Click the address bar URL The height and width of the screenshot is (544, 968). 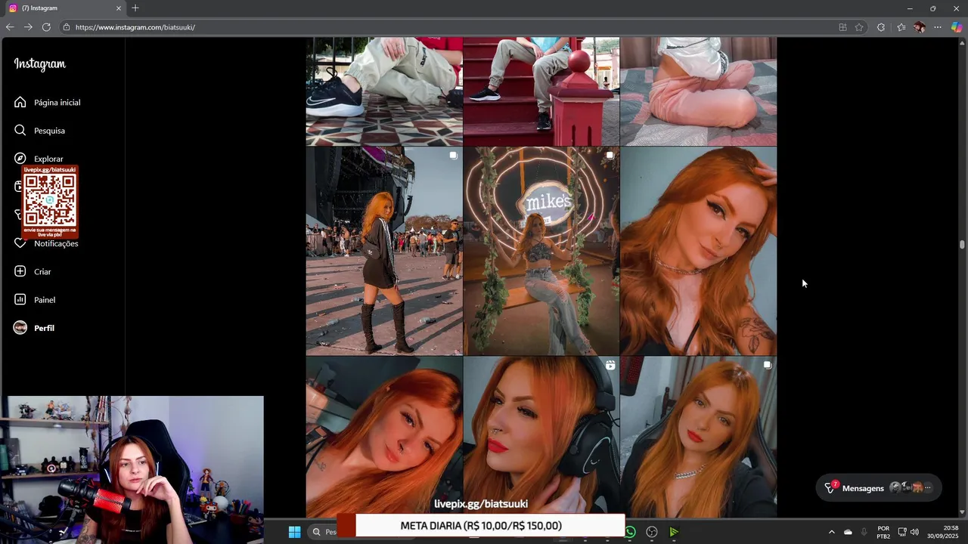pyautogui.click(x=135, y=27)
